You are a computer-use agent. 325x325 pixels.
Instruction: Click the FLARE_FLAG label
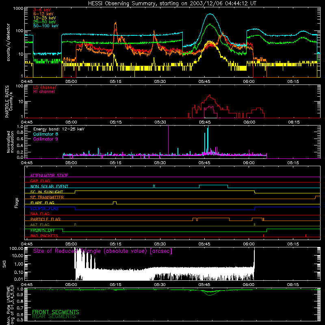[x=42, y=203]
